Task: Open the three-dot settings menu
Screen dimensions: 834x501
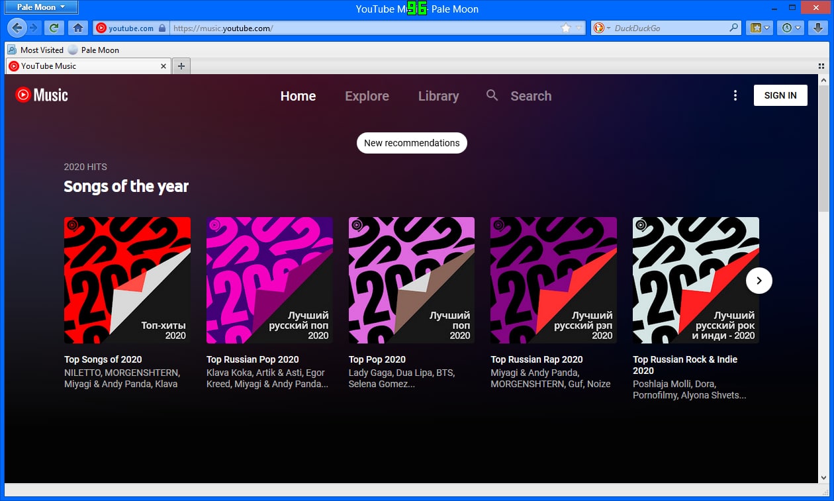Action: click(x=735, y=95)
